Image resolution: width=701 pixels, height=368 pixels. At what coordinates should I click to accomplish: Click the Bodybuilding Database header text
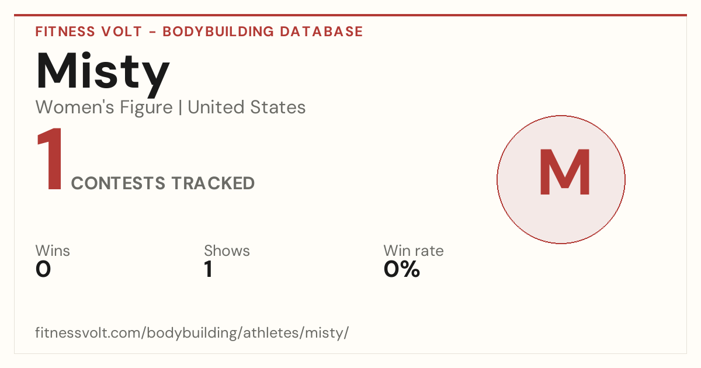point(263,32)
